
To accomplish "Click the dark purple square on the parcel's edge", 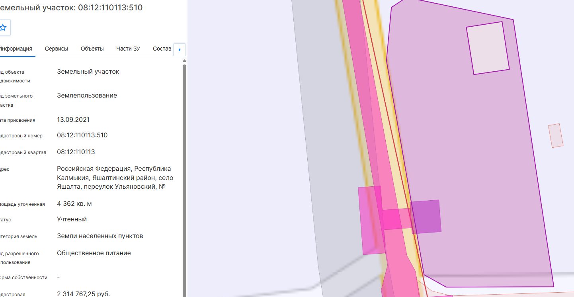I will coord(426,217).
